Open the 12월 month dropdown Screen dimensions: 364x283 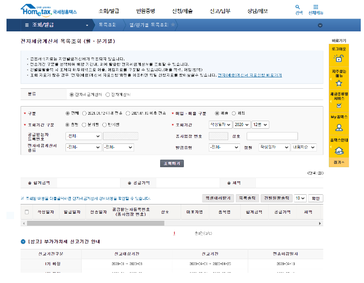coord(260,124)
